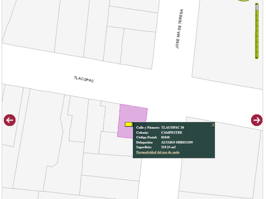The width and height of the screenshot is (266, 199).
Task: Click the JOSE MA DE TERESA street label
Action: pos(179,29)
